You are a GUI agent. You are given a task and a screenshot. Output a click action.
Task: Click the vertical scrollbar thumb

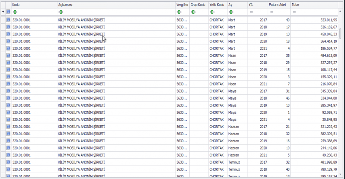click(x=340, y=34)
